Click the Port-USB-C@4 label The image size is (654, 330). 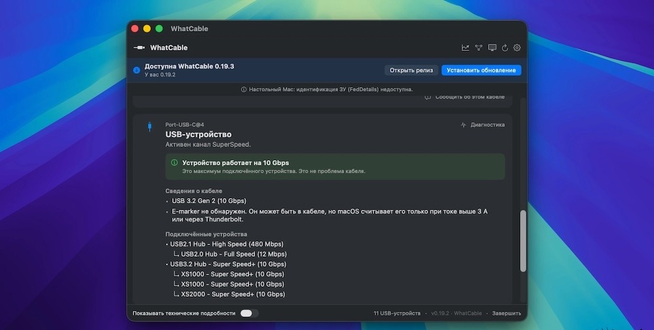(184, 125)
